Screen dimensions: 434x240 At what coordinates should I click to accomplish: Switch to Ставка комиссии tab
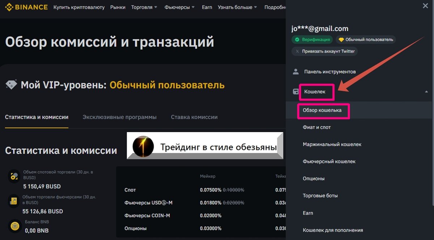pyautogui.click(x=194, y=117)
